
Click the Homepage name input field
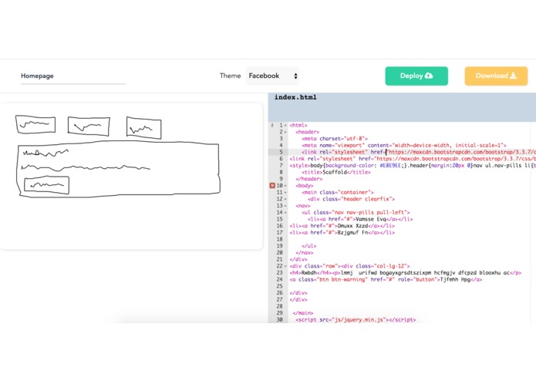click(73, 76)
